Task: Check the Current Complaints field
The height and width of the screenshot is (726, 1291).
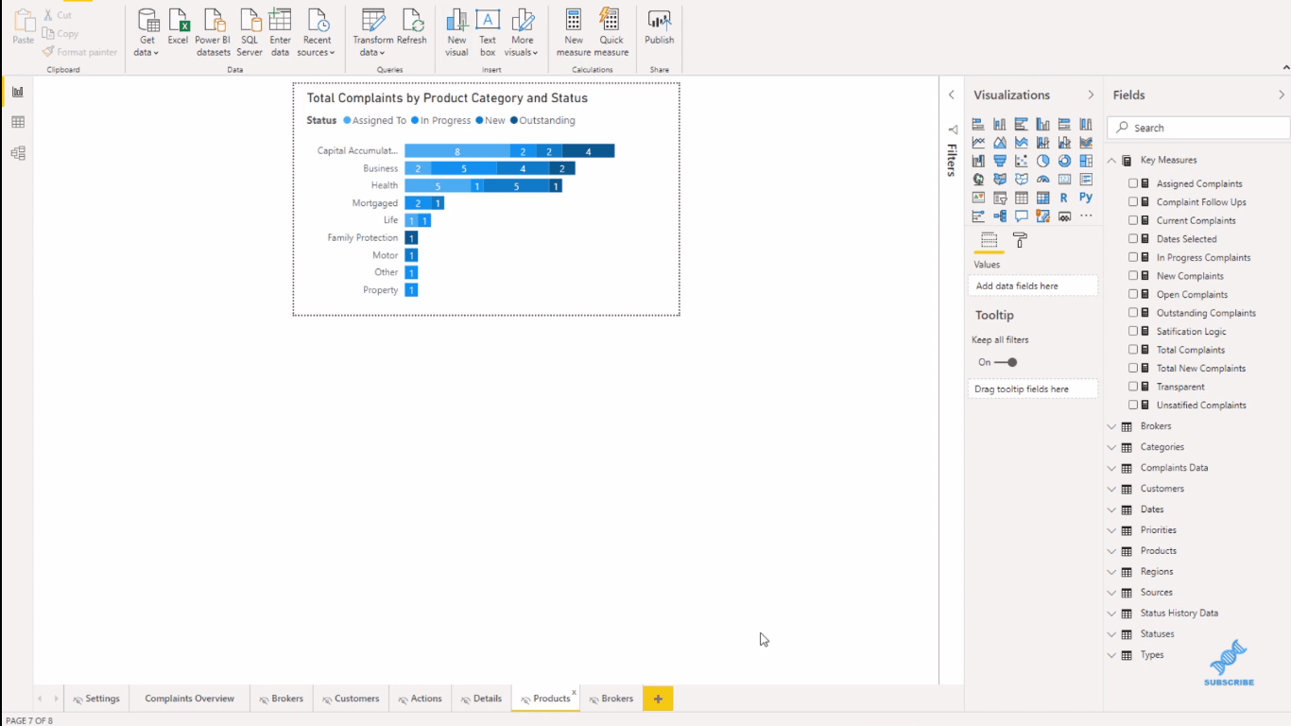Action: coord(1133,220)
